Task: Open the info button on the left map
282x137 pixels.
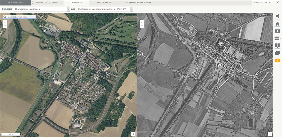Action: click(133, 134)
